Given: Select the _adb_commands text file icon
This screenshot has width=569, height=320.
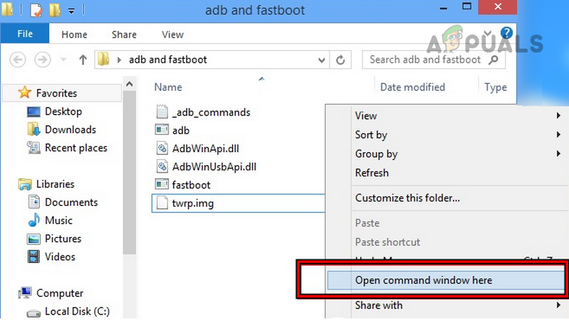Looking at the screenshot, I should point(161,112).
